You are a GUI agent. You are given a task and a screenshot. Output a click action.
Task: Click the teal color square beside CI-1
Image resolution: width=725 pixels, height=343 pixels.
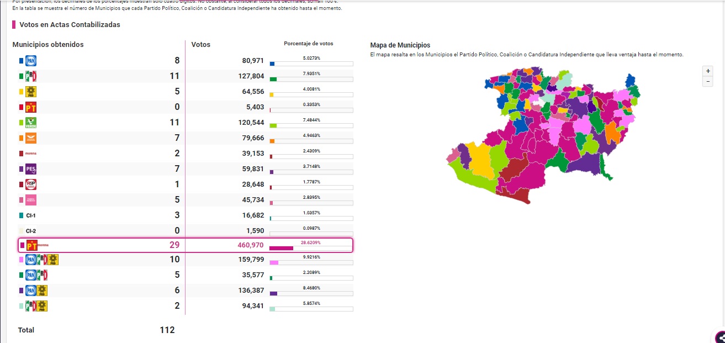[x=22, y=215]
